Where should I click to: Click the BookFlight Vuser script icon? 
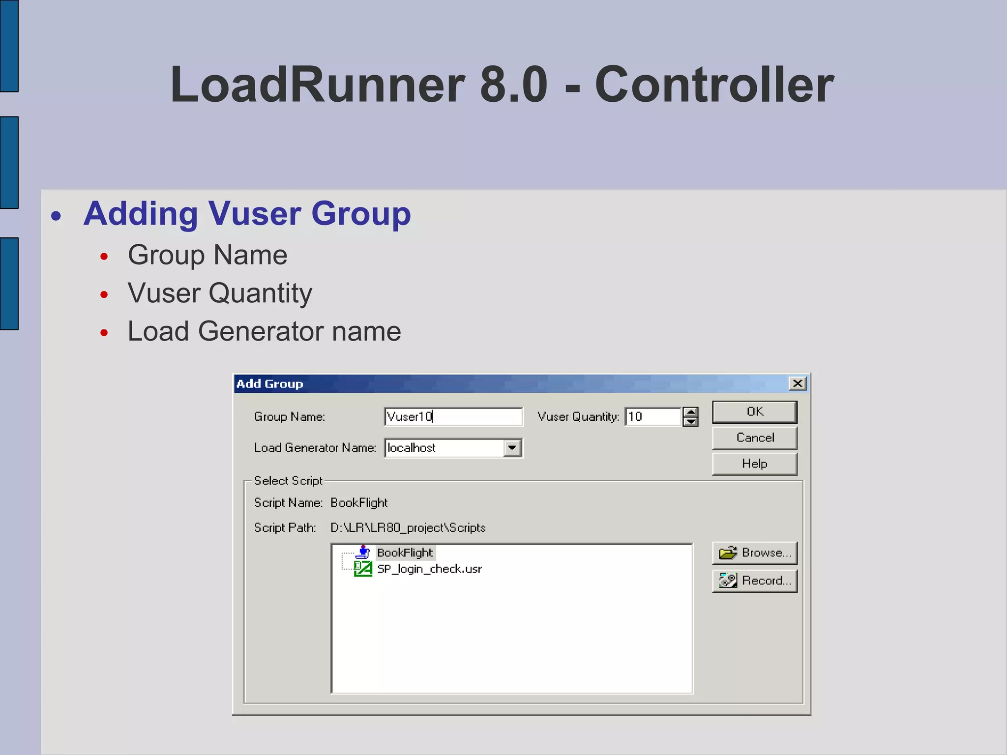363,552
